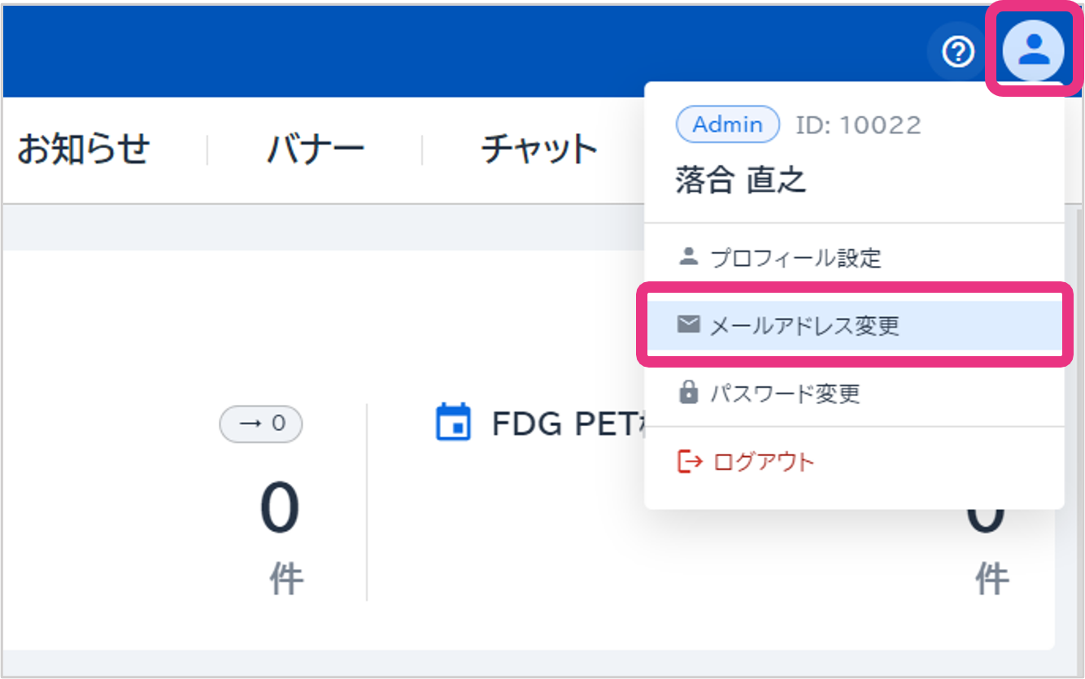Open プロフィール設定 from the account menu
Screen dimensions: 1085x679
795,259
